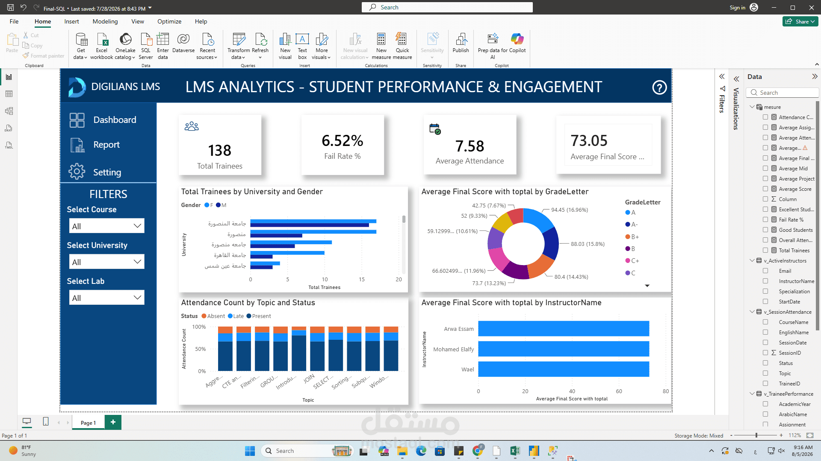Save the file with the disk icon

11,7
